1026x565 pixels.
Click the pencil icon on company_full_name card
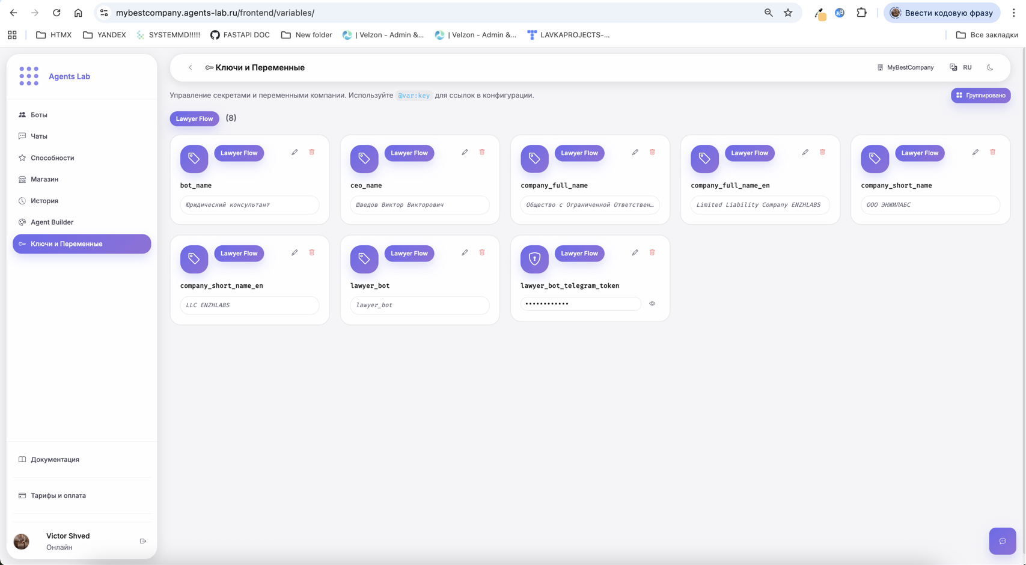click(635, 153)
